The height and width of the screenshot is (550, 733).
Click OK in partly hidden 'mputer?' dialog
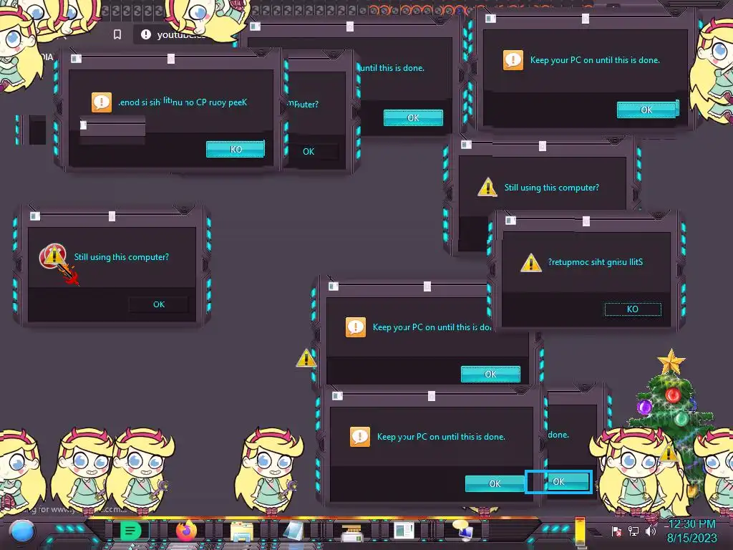309,152
